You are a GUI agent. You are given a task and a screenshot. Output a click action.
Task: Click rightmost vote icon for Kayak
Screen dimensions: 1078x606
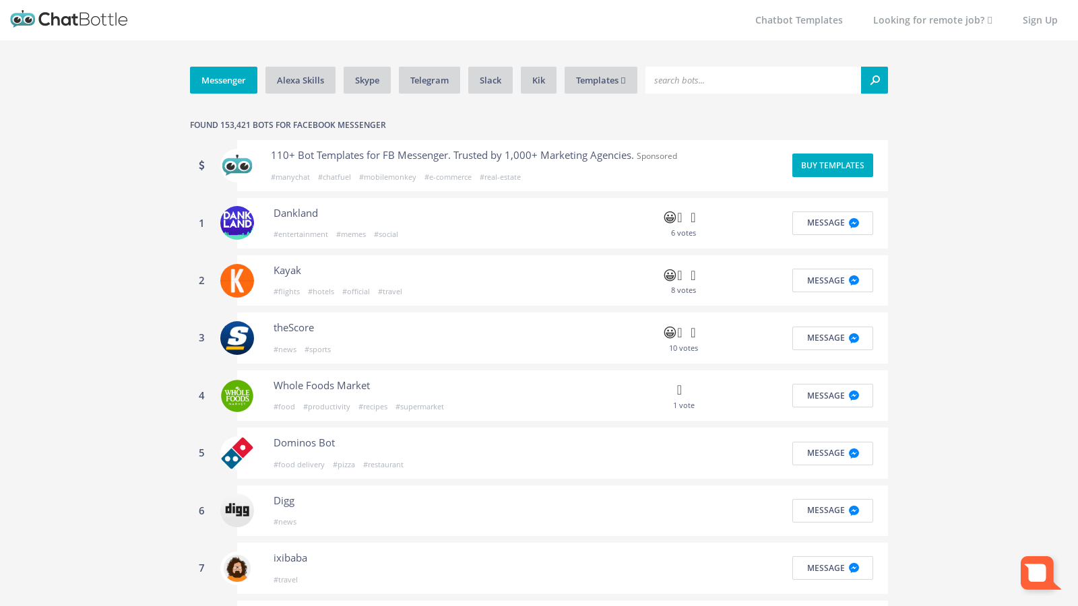tap(693, 275)
